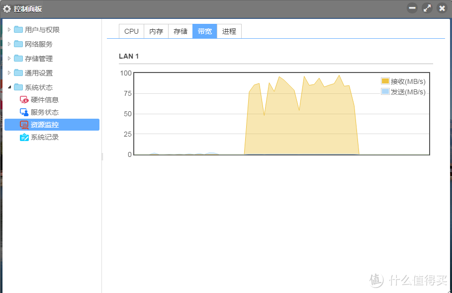Click the 存储管理 folder icon
Screen dimensions: 452x293
[18, 58]
